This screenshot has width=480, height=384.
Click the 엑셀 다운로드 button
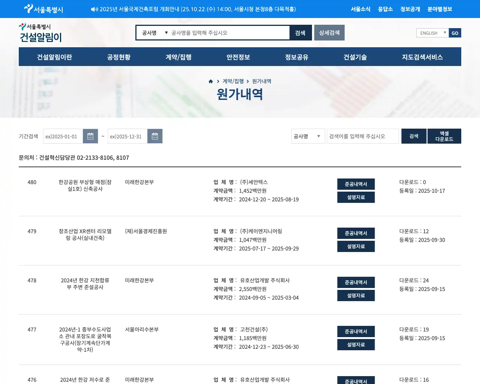pyautogui.click(x=444, y=136)
